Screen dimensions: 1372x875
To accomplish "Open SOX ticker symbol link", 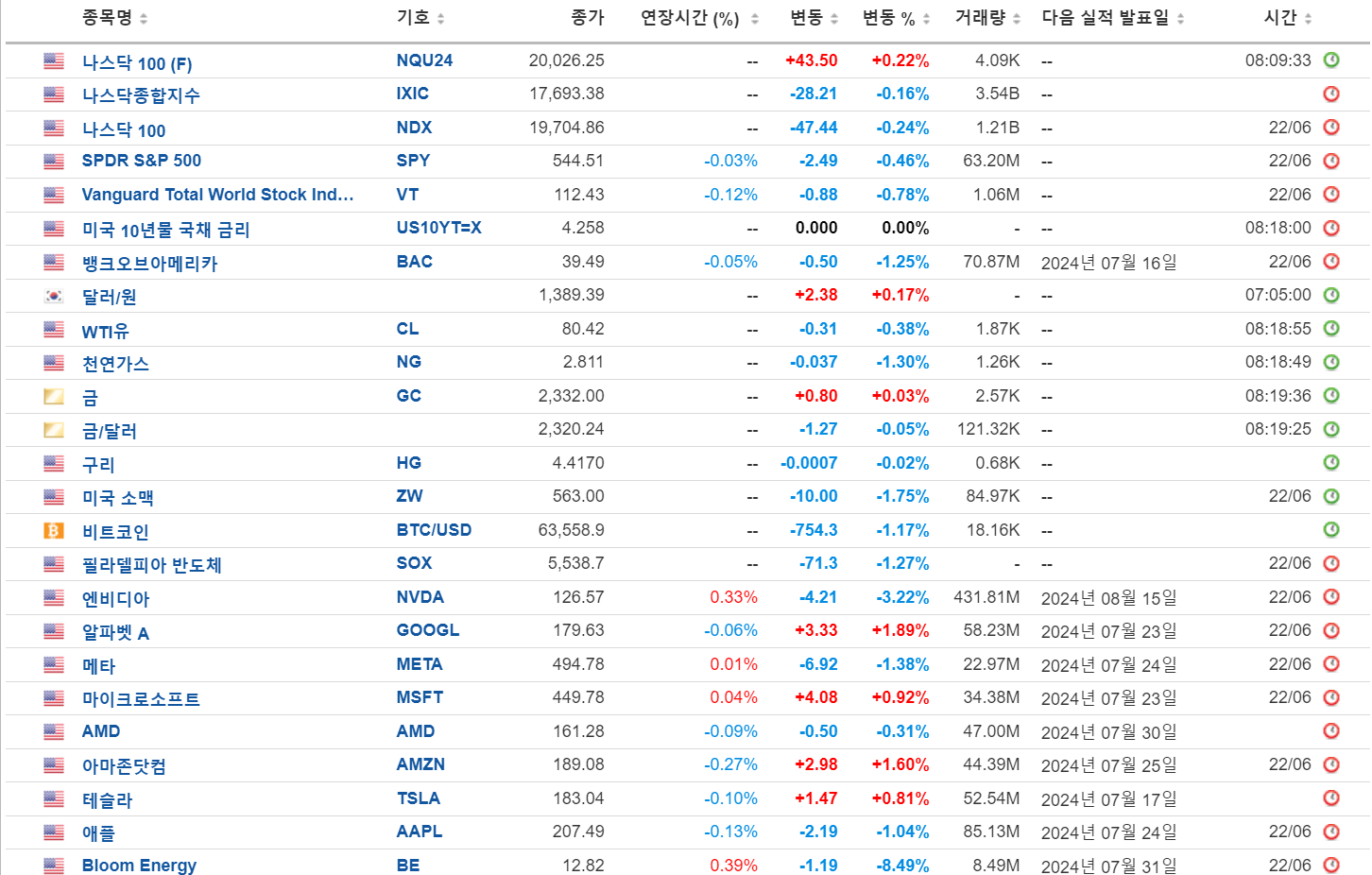I will (x=414, y=563).
